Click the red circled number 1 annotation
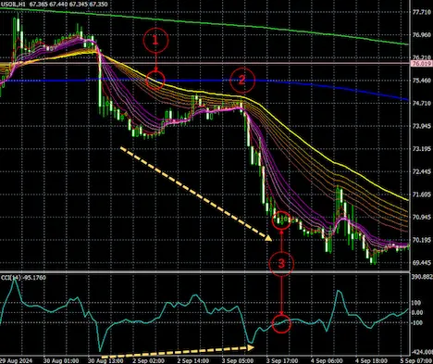 [x=155, y=40]
